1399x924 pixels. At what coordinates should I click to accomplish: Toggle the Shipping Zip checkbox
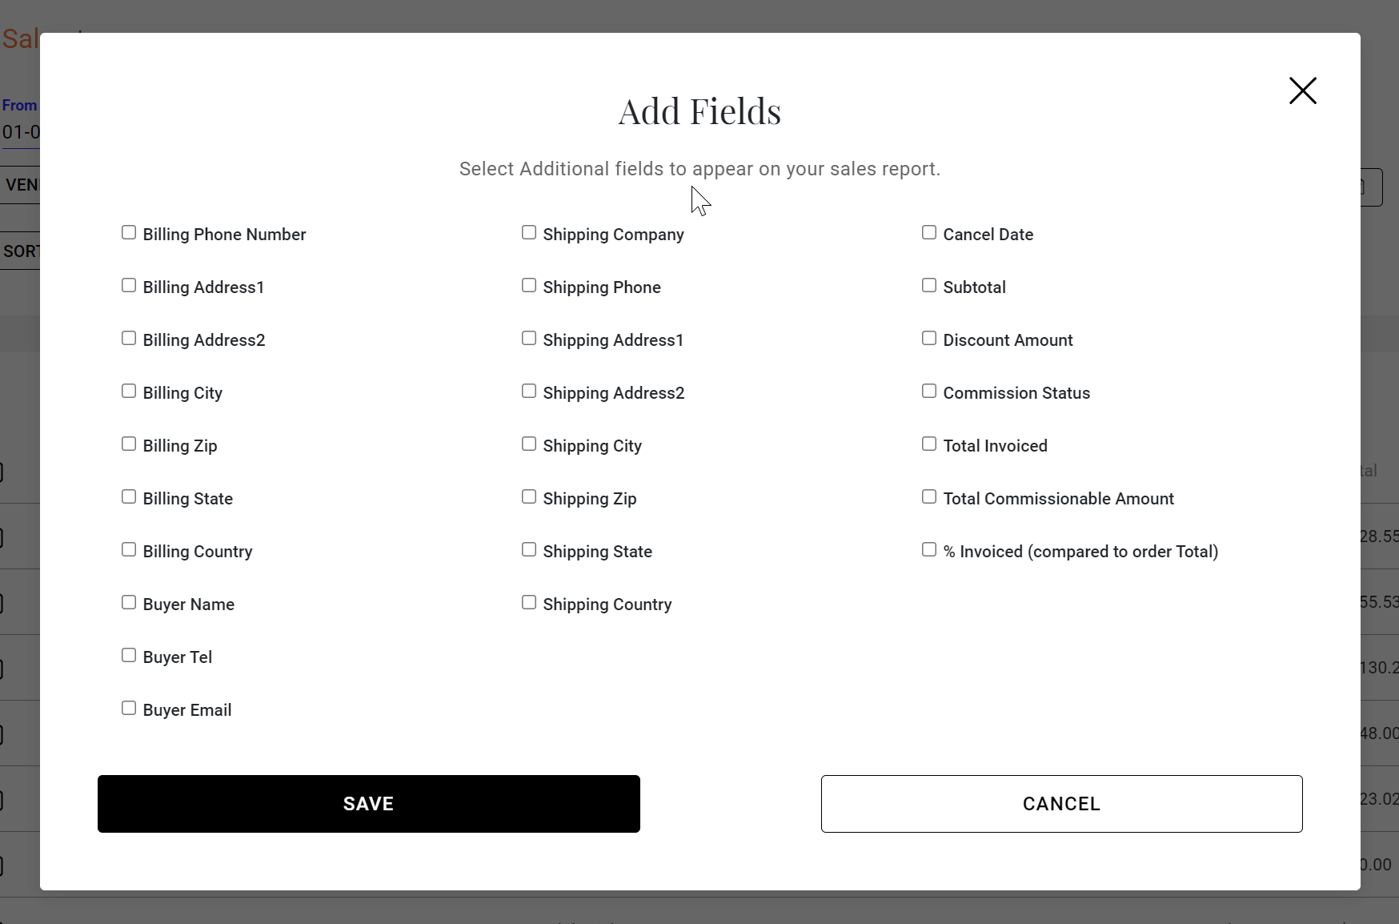tap(529, 497)
